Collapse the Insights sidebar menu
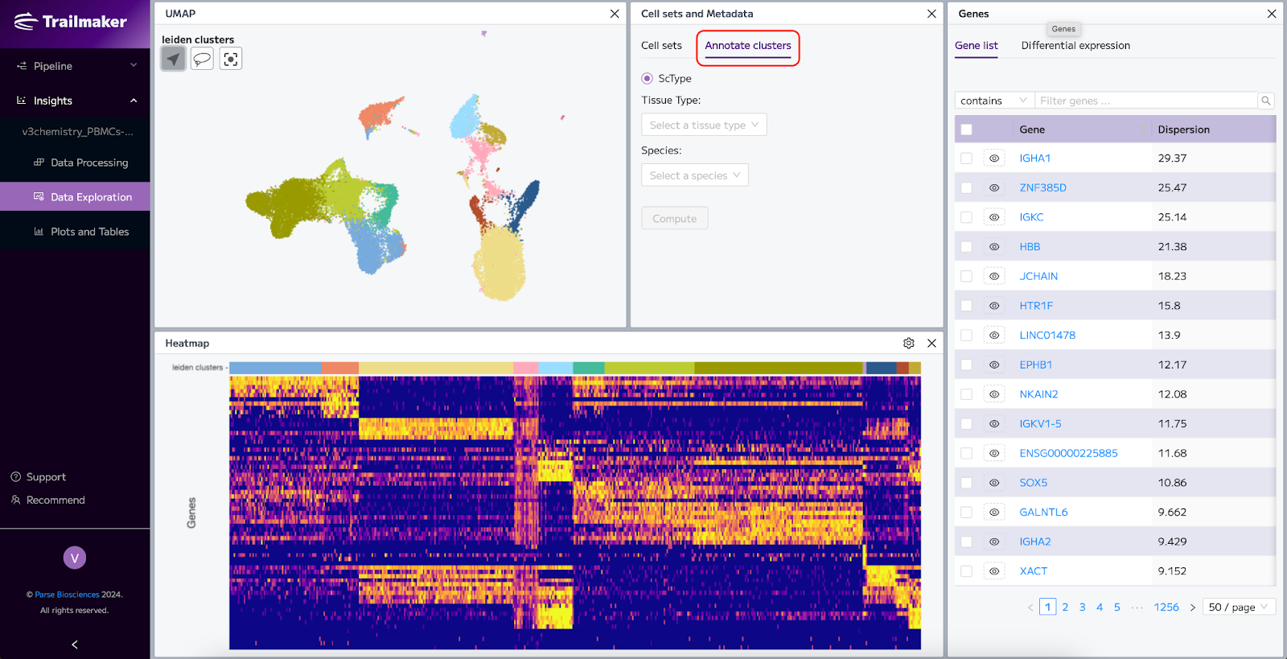Screen dimensions: 1287x659 coord(75,101)
